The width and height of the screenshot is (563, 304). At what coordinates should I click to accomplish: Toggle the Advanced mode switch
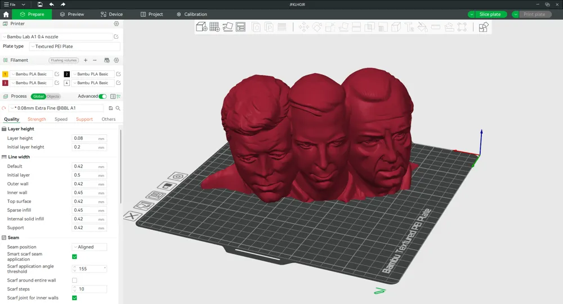pyautogui.click(x=102, y=97)
